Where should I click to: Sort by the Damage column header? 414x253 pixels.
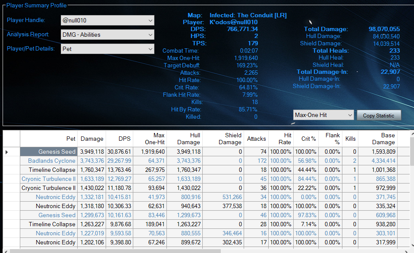[92, 139]
